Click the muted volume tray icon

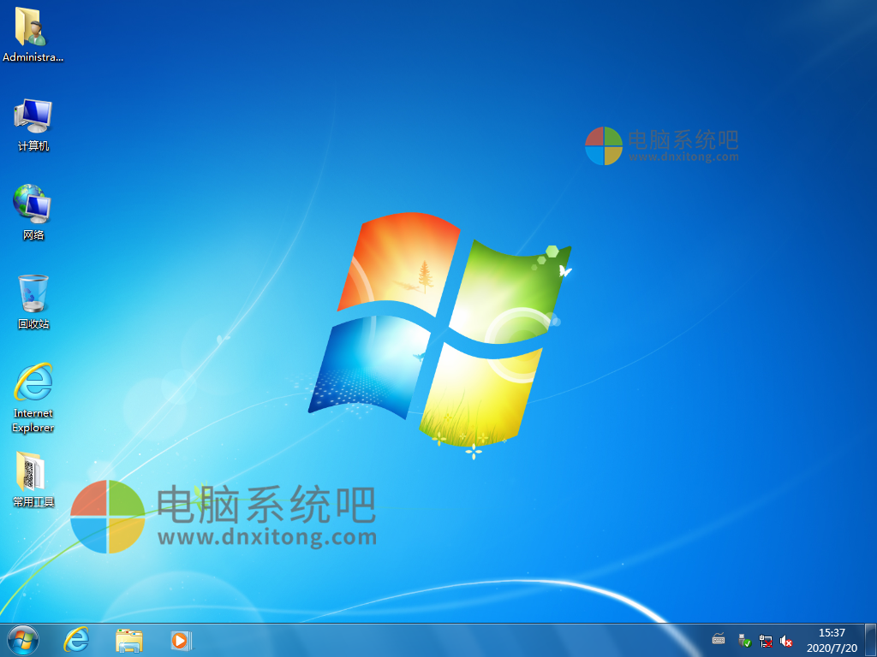pos(785,640)
